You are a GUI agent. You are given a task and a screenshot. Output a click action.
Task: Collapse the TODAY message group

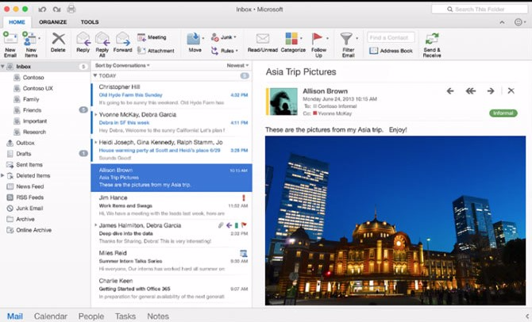[95, 75]
